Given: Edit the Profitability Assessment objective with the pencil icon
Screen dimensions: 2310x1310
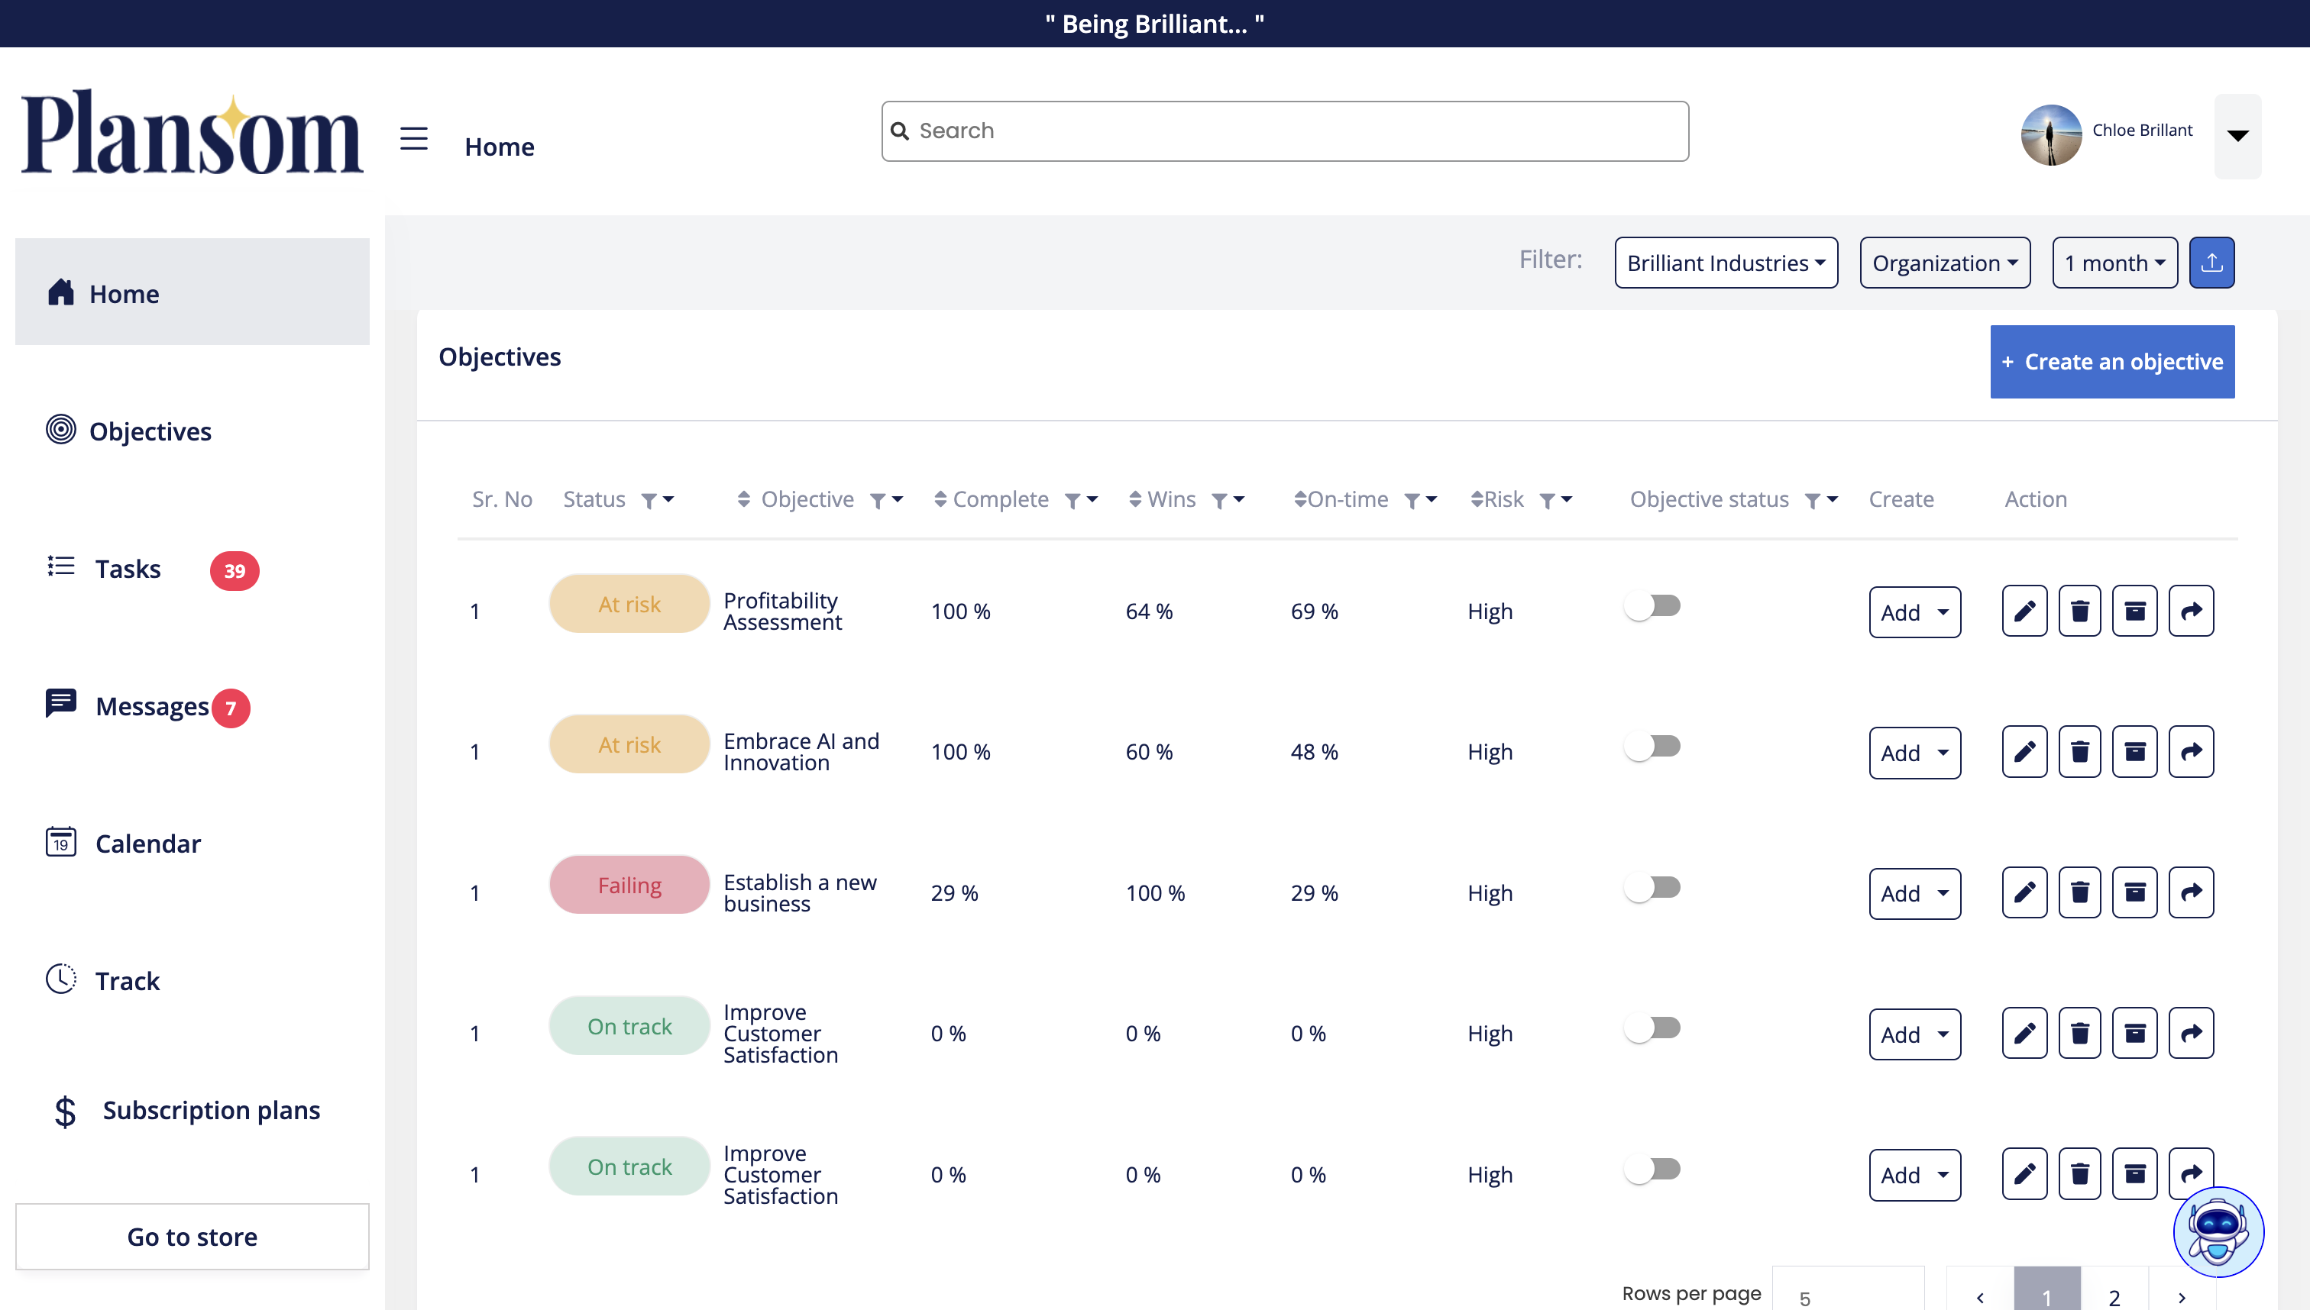Looking at the screenshot, I should (2024, 611).
